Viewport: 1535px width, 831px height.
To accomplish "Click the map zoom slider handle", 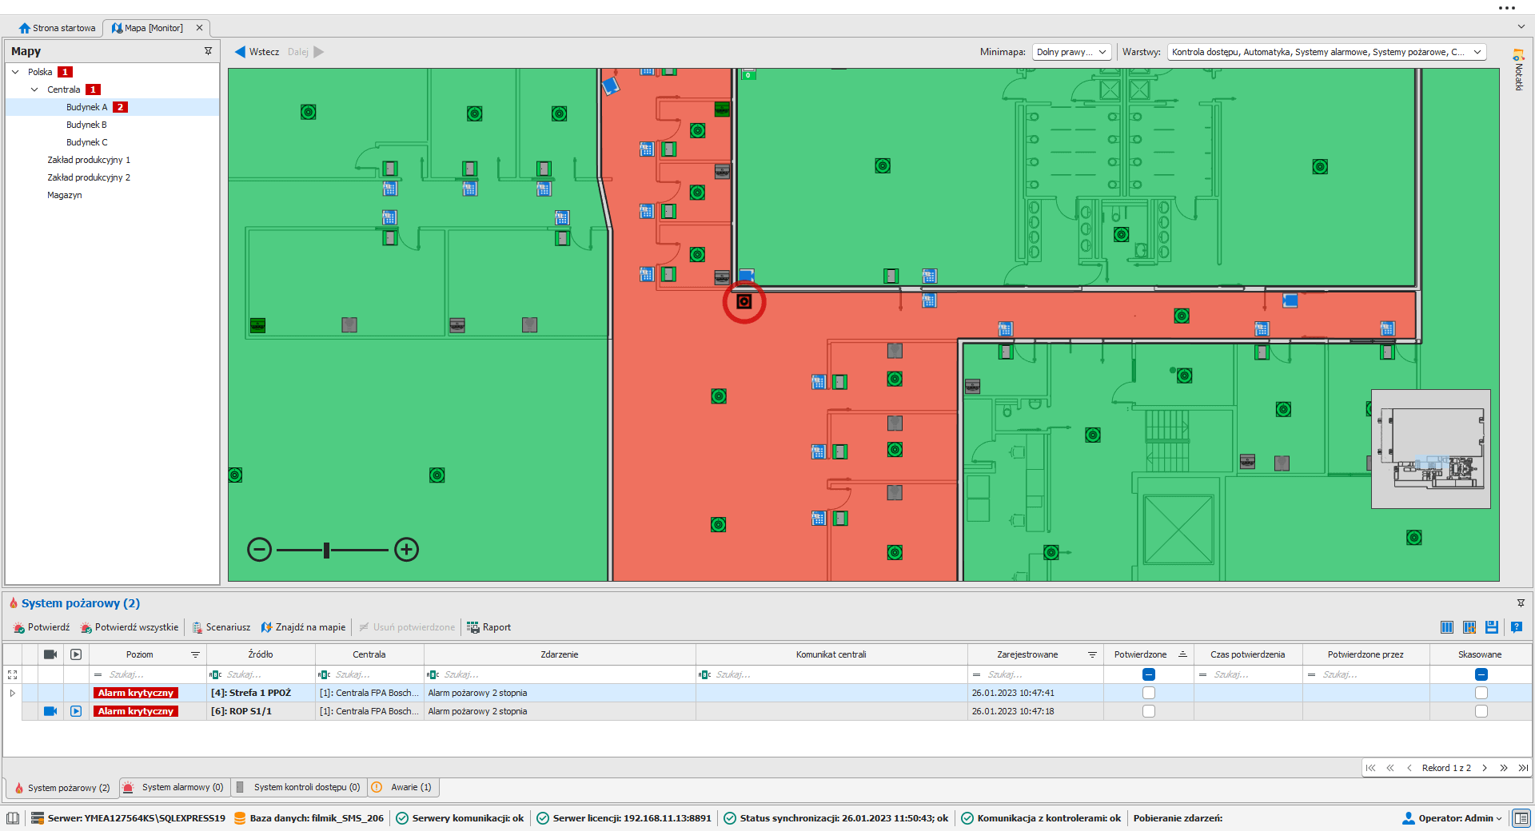I will point(326,550).
